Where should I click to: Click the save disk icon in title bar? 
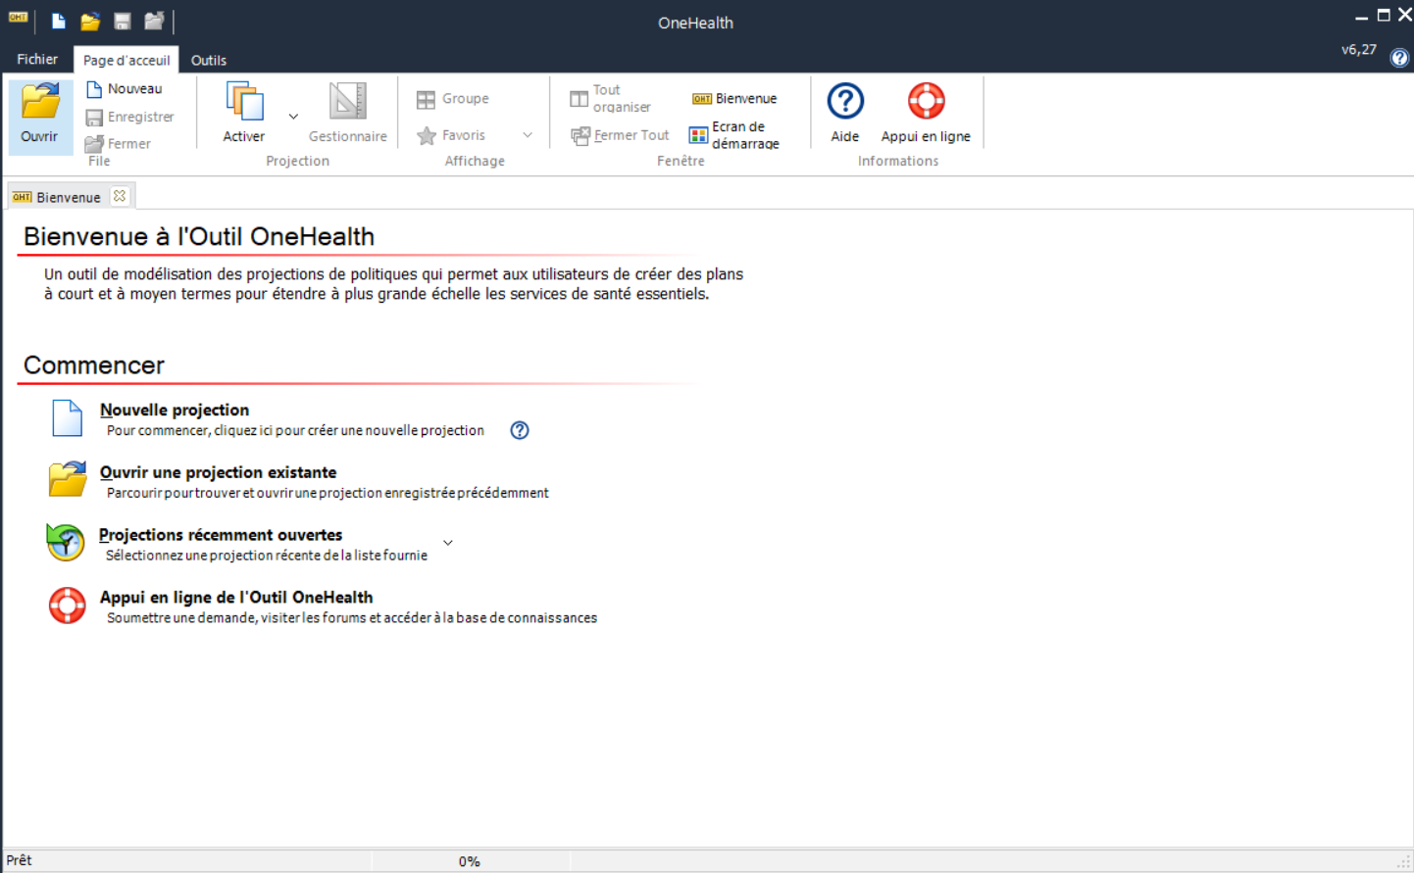(x=123, y=22)
